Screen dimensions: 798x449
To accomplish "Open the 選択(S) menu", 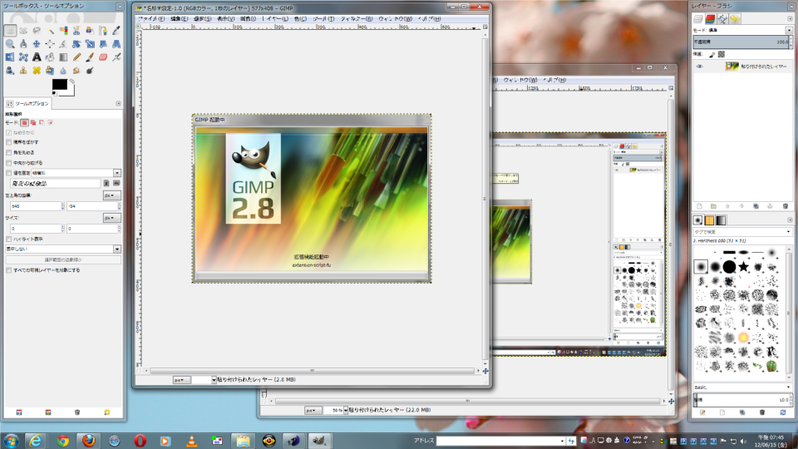I will [x=203, y=19].
